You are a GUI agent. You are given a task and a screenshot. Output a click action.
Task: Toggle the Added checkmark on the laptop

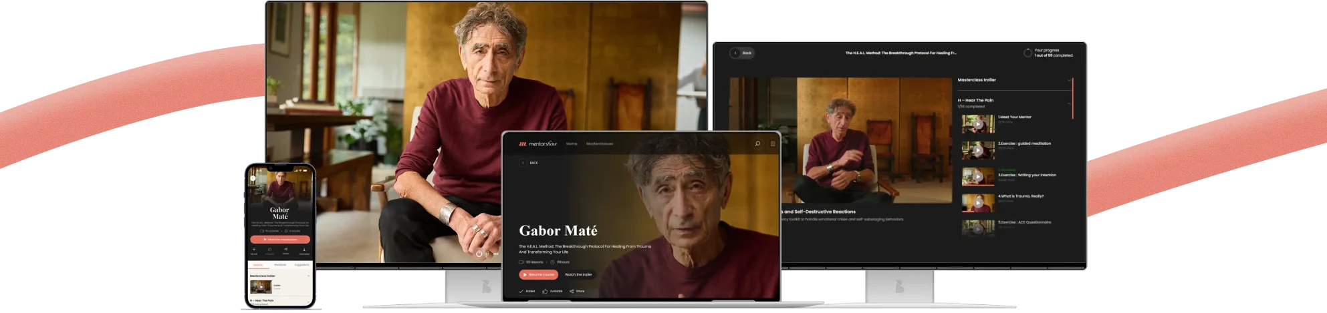521,291
